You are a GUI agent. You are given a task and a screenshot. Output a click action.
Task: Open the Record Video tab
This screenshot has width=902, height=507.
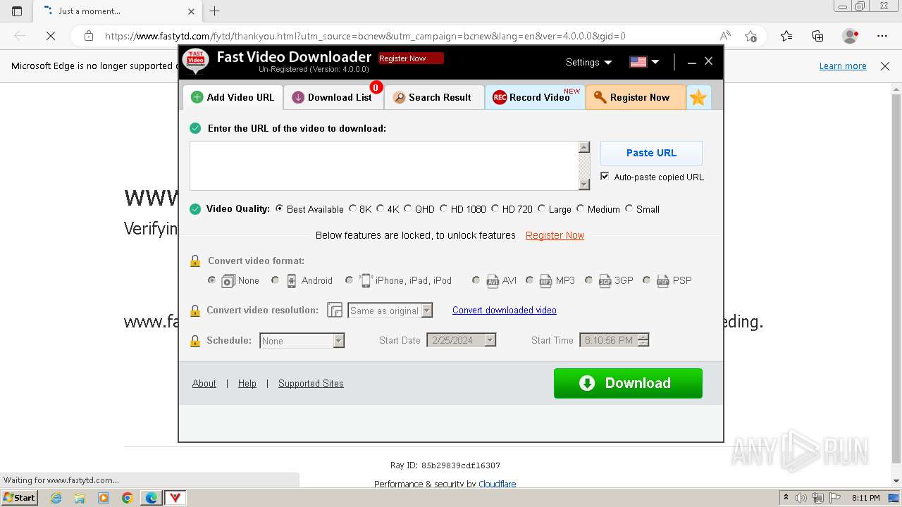point(535,97)
